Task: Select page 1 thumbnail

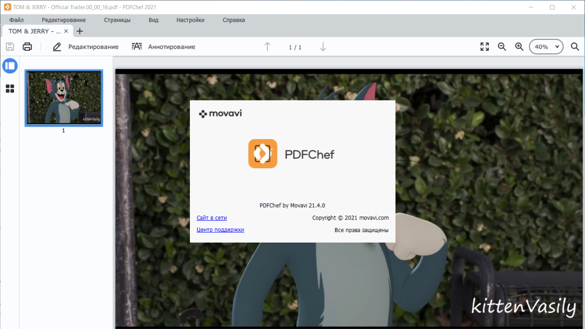Action: point(64,98)
